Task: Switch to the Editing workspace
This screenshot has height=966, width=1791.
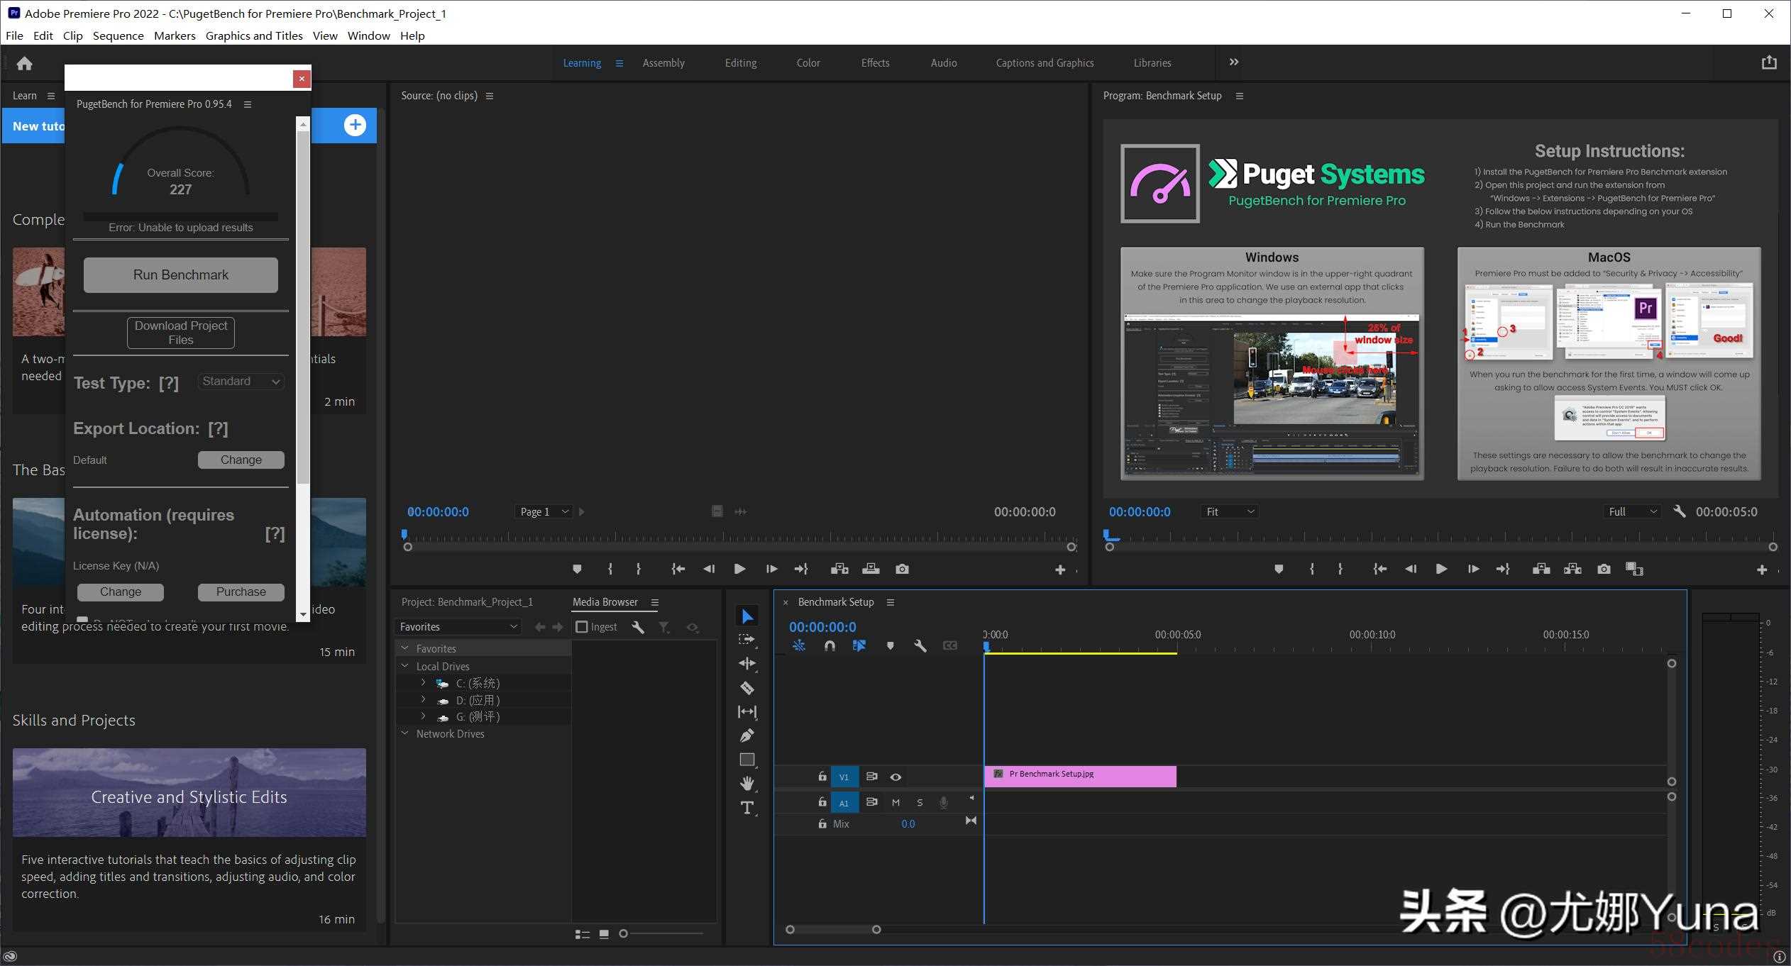Action: point(741,63)
